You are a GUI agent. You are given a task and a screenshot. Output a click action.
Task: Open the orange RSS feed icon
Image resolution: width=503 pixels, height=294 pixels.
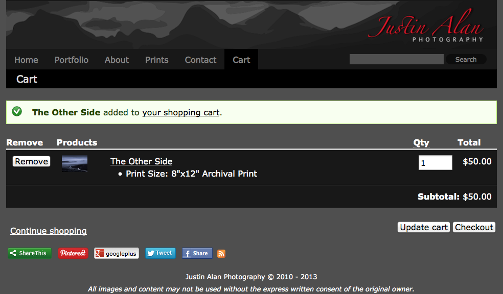tap(221, 254)
